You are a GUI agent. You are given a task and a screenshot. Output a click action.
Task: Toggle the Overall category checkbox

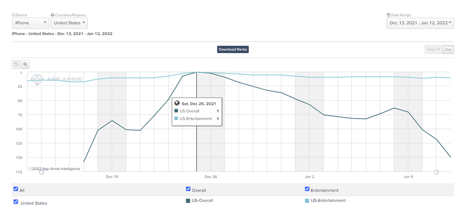(x=188, y=190)
